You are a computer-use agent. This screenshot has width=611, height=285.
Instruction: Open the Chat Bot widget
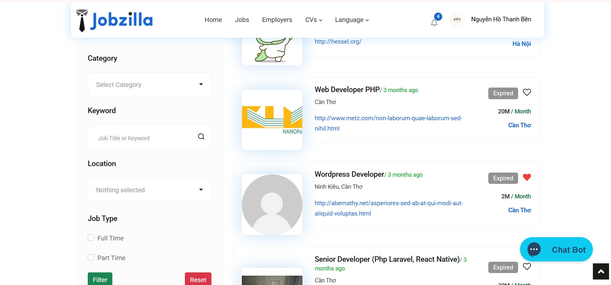(x=556, y=249)
